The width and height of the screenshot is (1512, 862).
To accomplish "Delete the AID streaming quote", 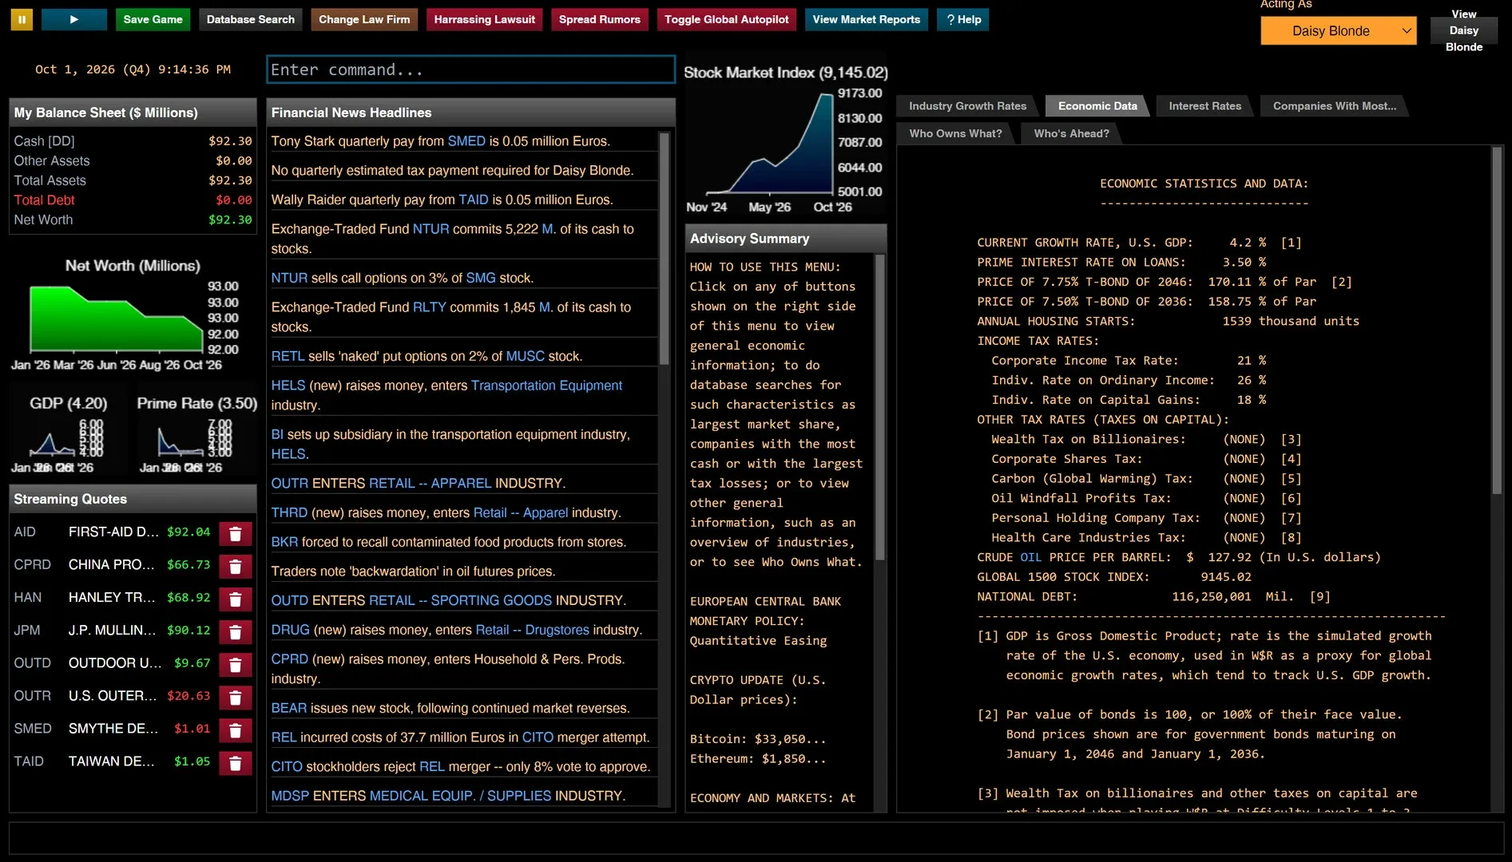I will click(x=236, y=534).
